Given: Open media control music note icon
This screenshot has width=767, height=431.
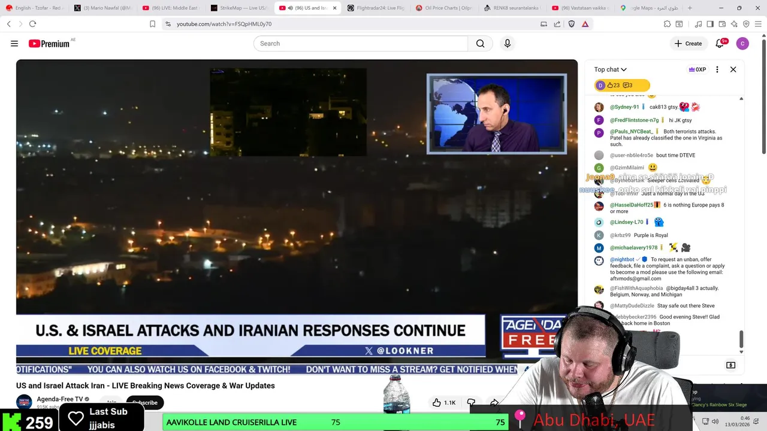Looking at the screenshot, I should click(x=698, y=24).
